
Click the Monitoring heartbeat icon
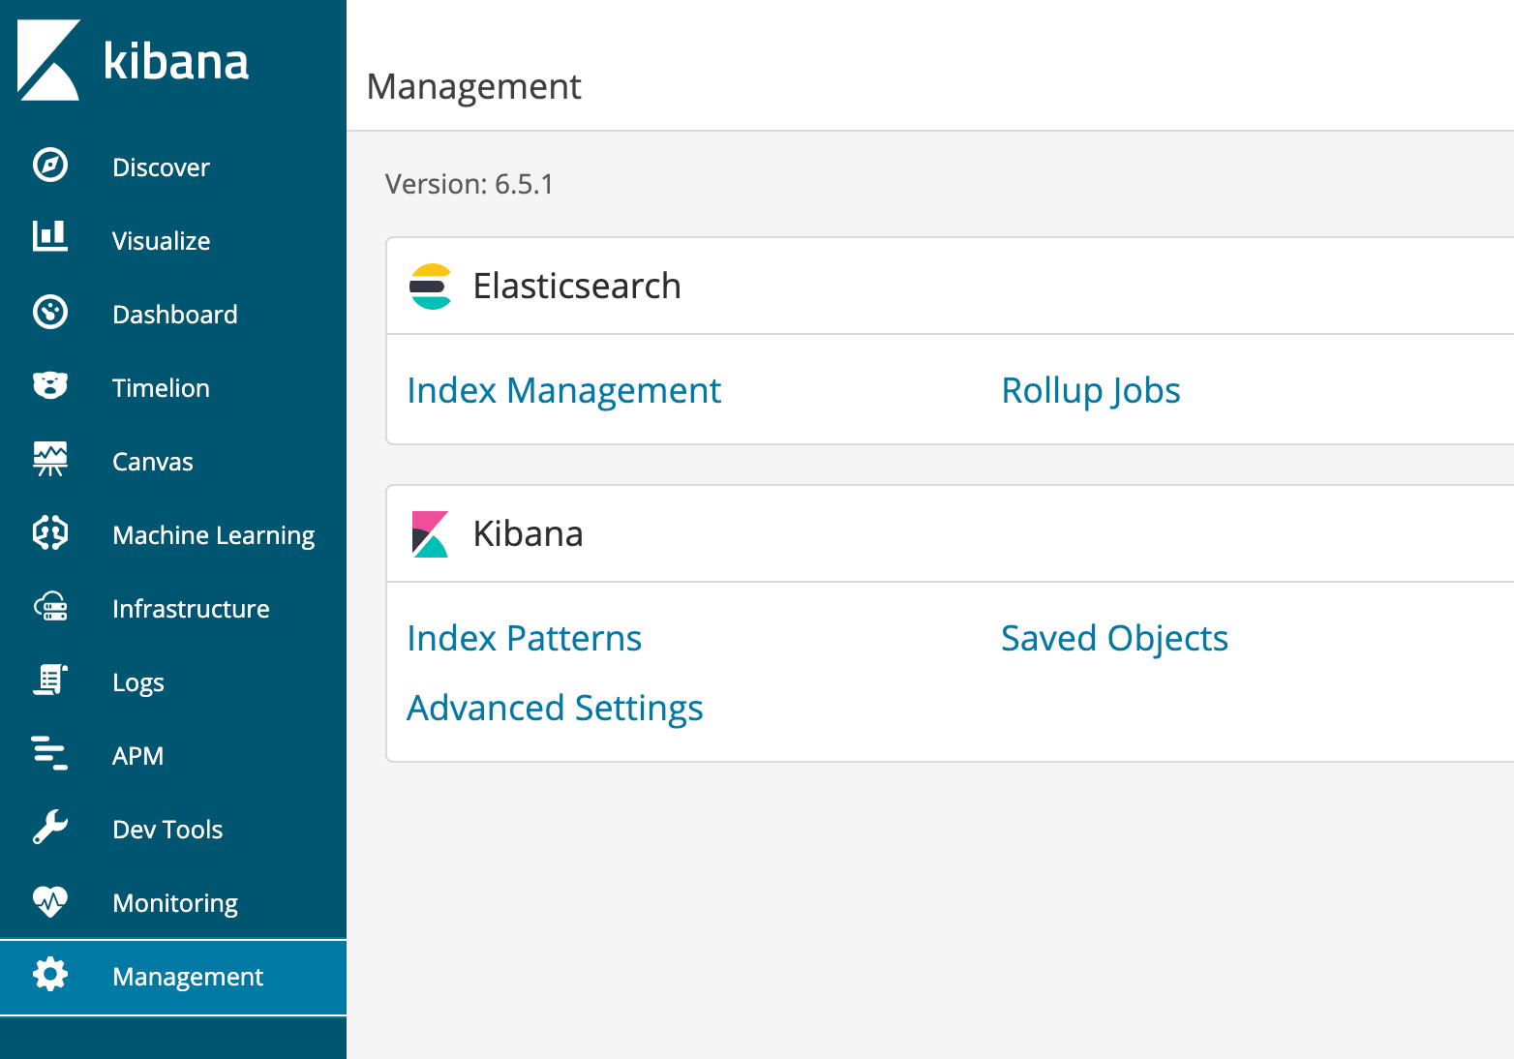tap(50, 901)
